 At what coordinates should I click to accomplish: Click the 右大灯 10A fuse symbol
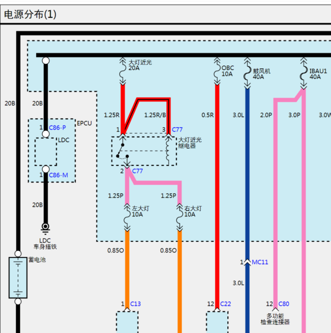[x=180, y=217]
